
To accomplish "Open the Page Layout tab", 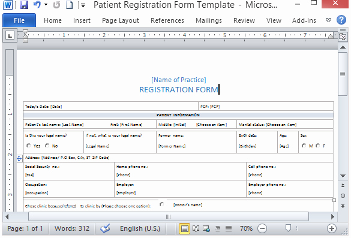I will click(x=121, y=20).
